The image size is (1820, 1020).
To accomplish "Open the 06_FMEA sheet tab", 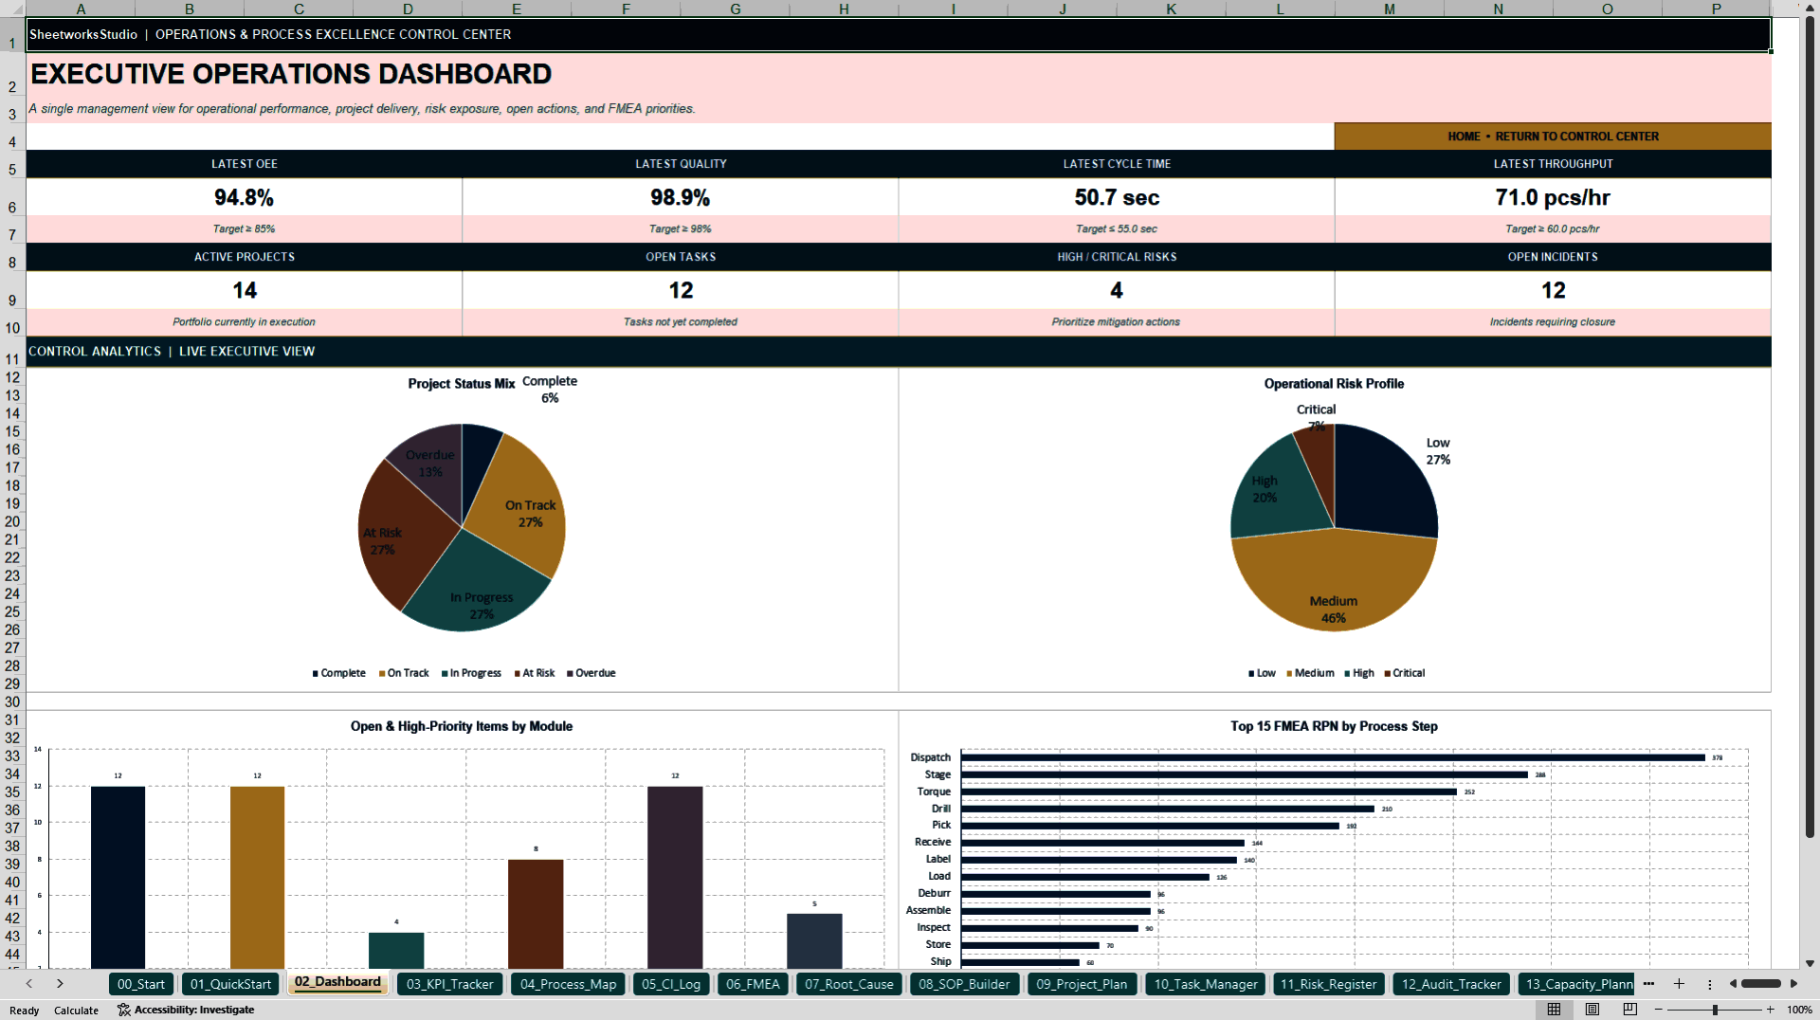I will [753, 984].
